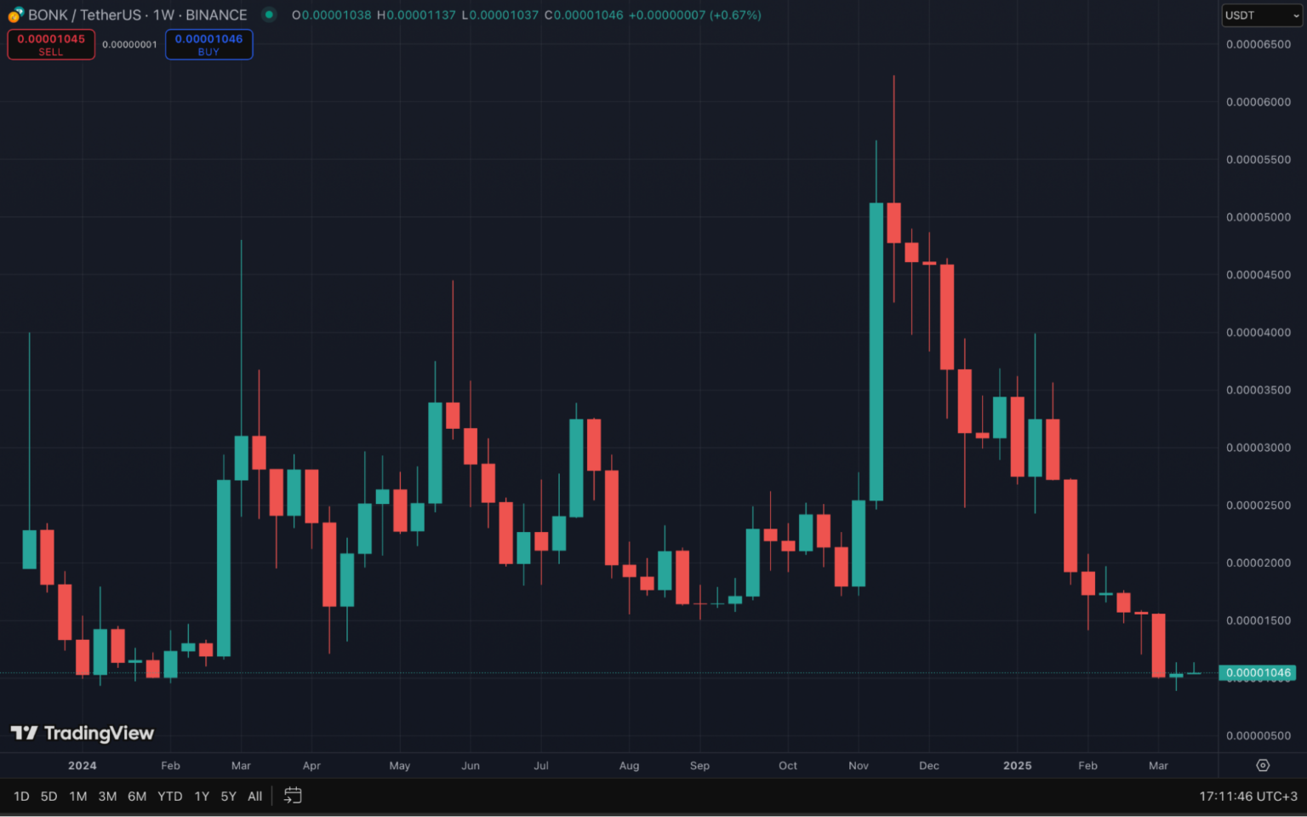
Task: Select the YTD time range
Action: click(x=170, y=797)
